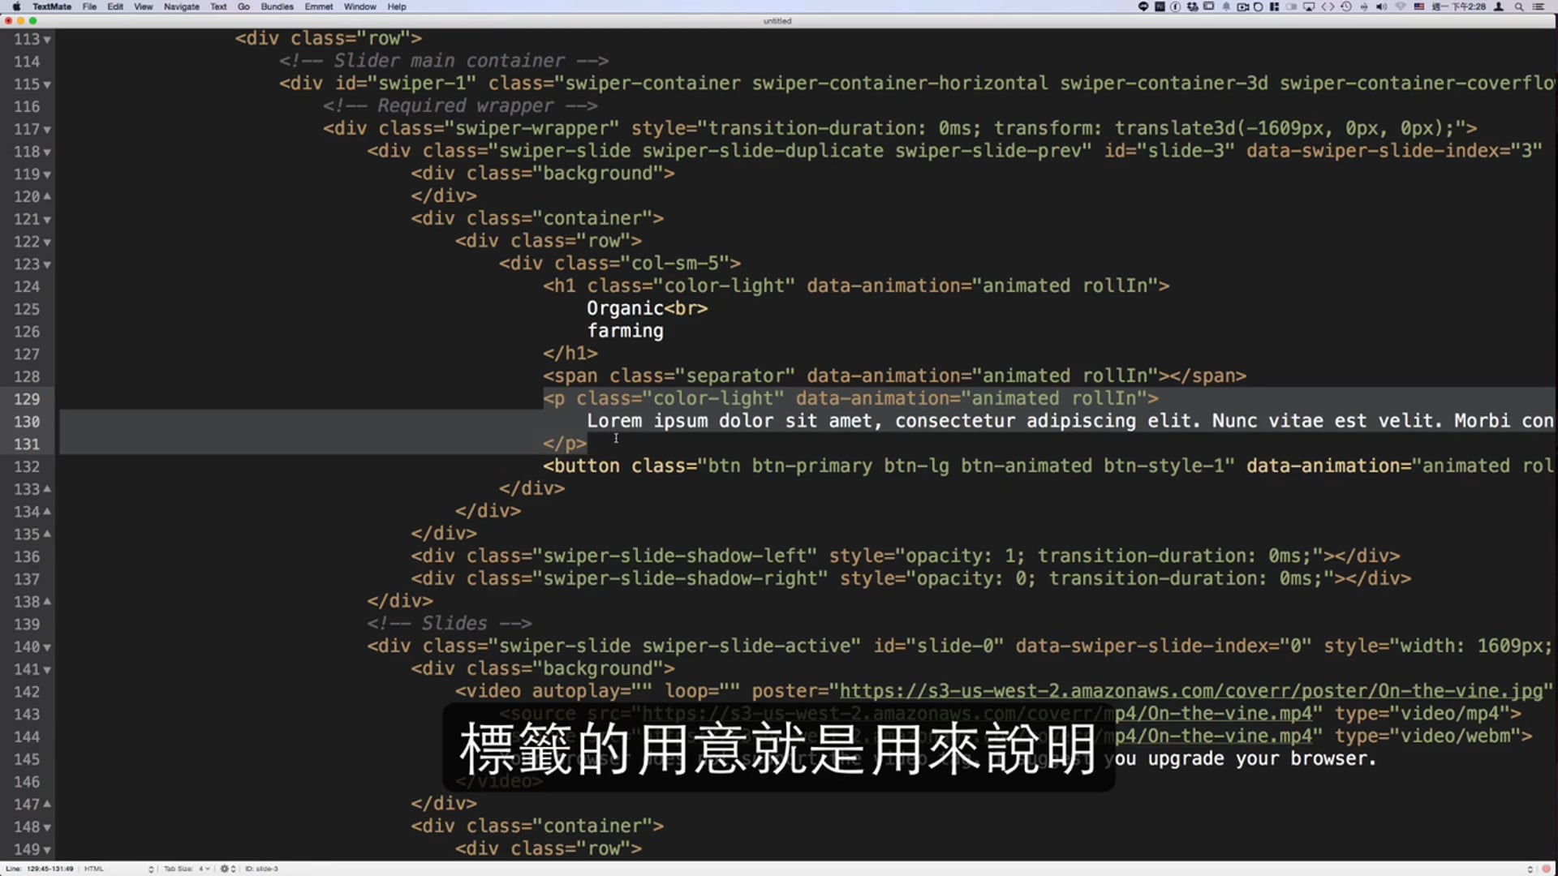The width and height of the screenshot is (1558, 876).
Task: Click the volume icon in menu bar
Action: coord(1381,6)
